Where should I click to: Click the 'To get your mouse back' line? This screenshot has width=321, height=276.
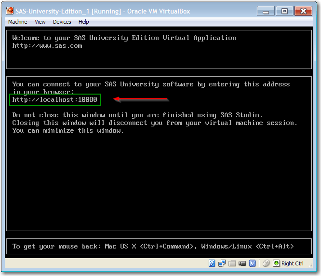coord(153,246)
